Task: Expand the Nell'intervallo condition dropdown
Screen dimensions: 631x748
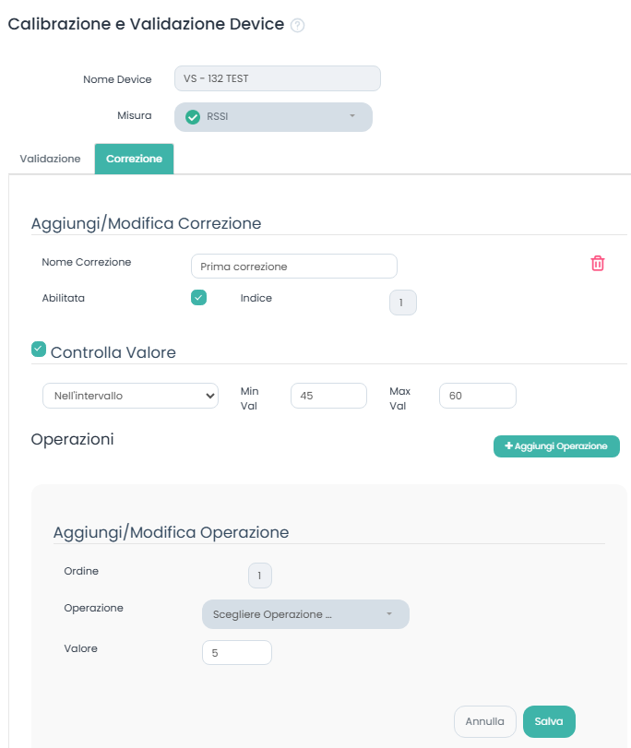Action: pos(130,396)
